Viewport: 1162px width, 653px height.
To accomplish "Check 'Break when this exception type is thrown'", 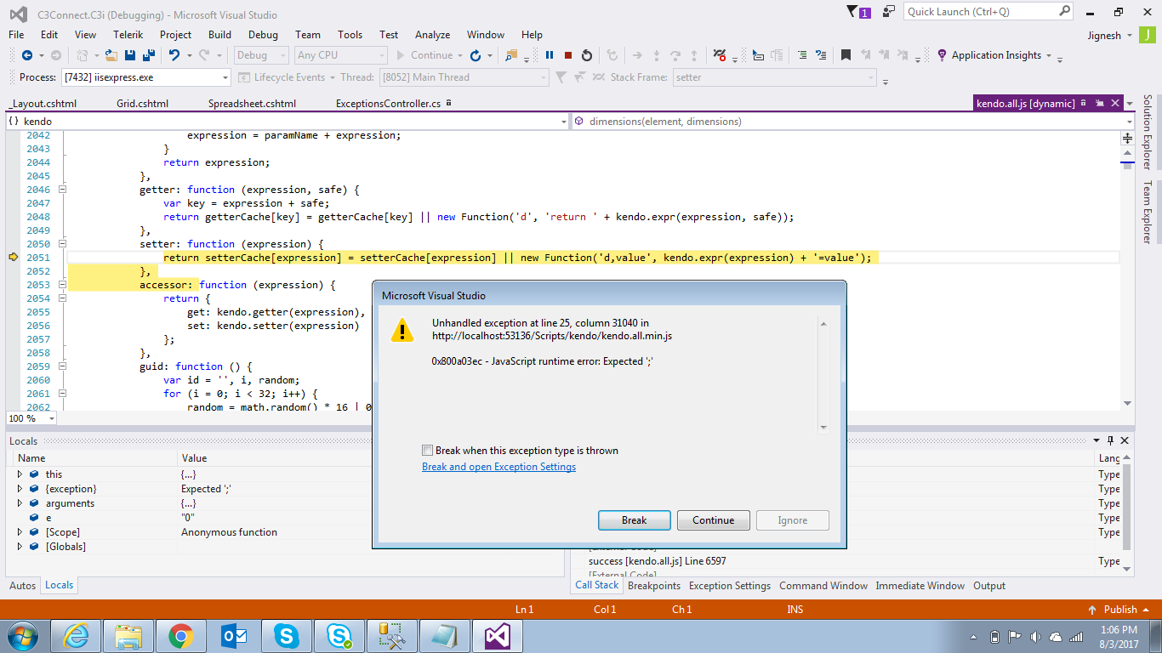I will pos(427,451).
